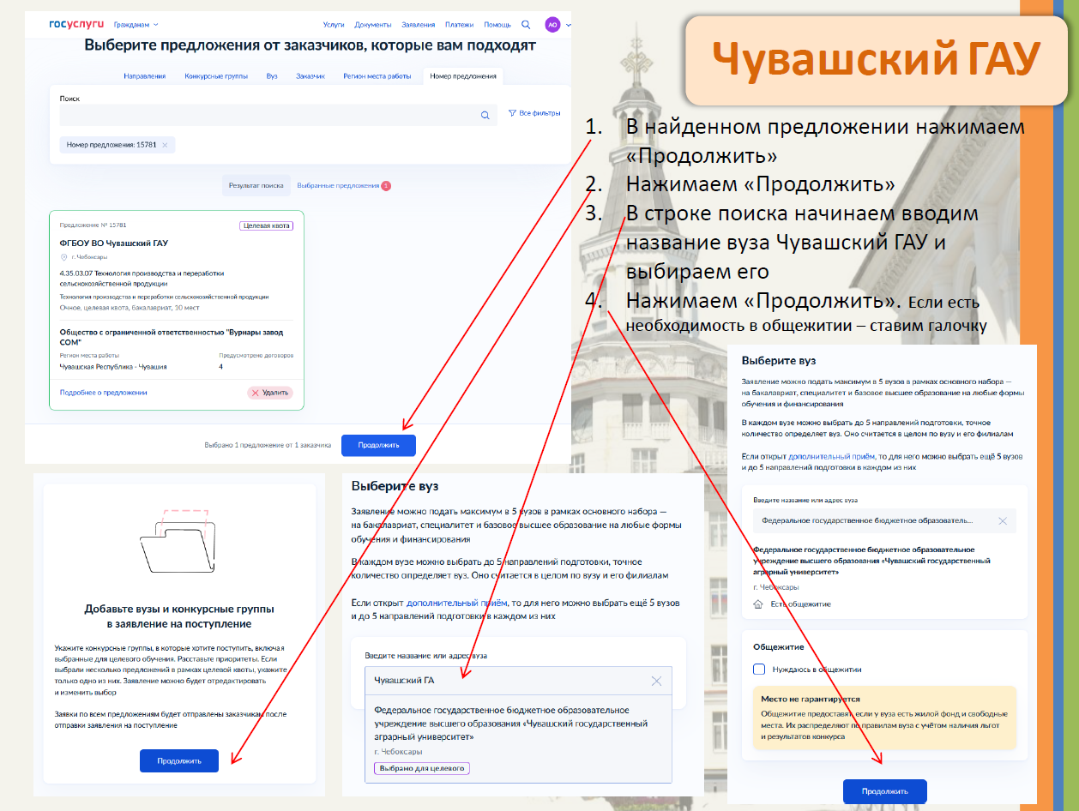Viewport: 1079px width, 811px height.
Task: Click Продолжить beside 'Выбрано 1 предложение от 1 заказчика'
Action: click(x=378, y=445)
